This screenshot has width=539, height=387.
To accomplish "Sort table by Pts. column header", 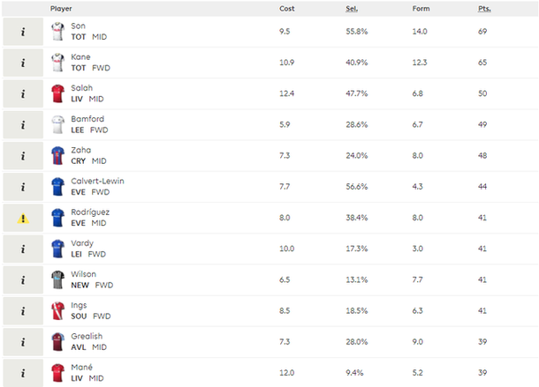I will pos(484,9).
